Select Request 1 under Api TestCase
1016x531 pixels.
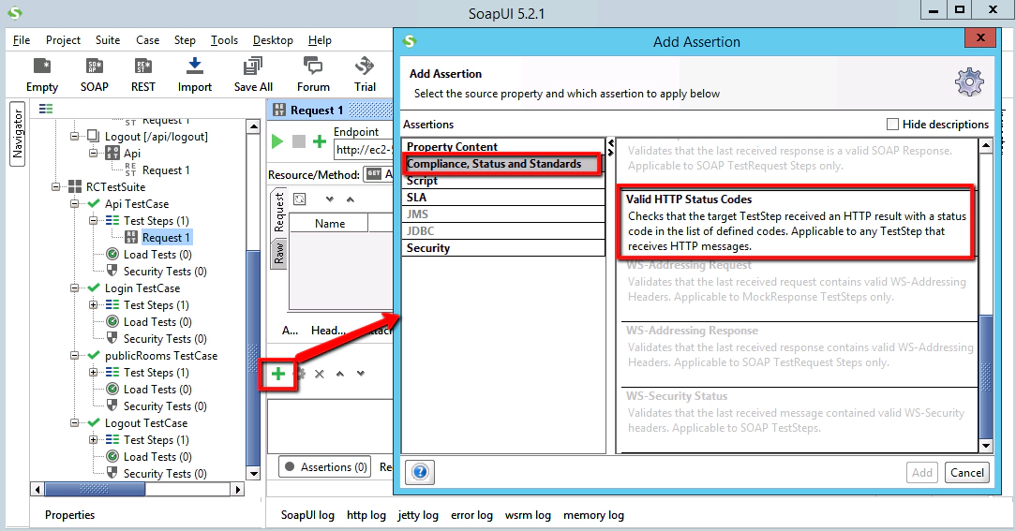(x=166, y=238)
